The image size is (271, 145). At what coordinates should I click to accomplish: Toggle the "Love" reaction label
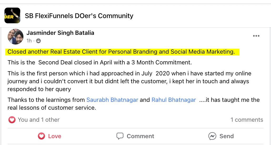coord(55,136)
